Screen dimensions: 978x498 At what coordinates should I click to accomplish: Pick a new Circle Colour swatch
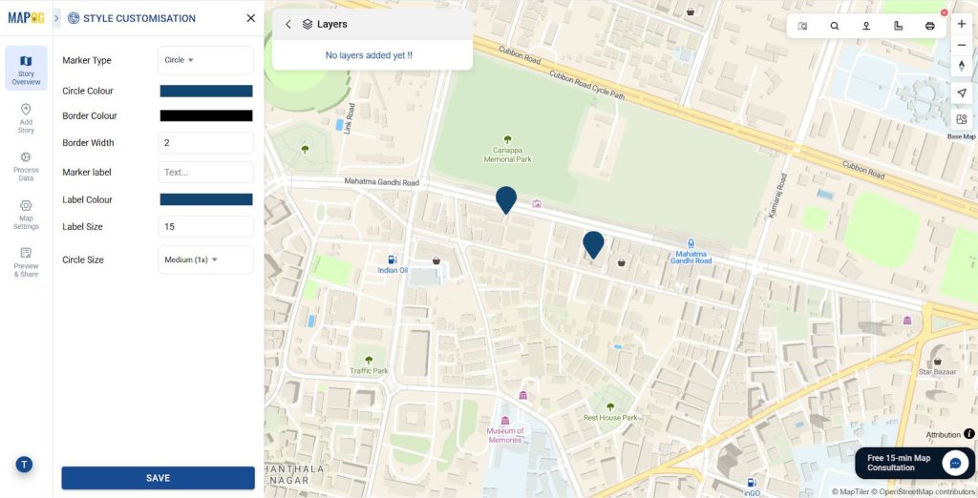pyautogui.click(x=206, y=91)
